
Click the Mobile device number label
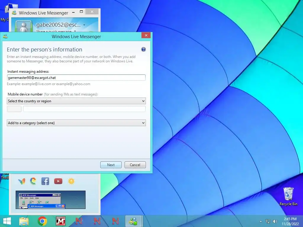pos(25,94)
